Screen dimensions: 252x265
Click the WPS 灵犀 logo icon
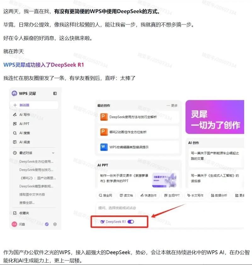[14, 93]
